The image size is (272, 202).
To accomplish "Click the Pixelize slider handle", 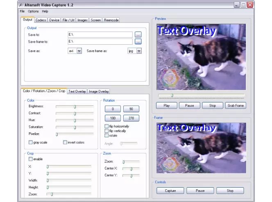I will [57, 134].
